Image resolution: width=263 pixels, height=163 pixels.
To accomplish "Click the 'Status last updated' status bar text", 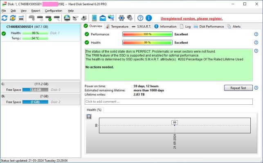I will tap(34, 161).
